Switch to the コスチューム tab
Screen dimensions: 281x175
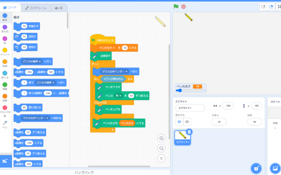36,8
